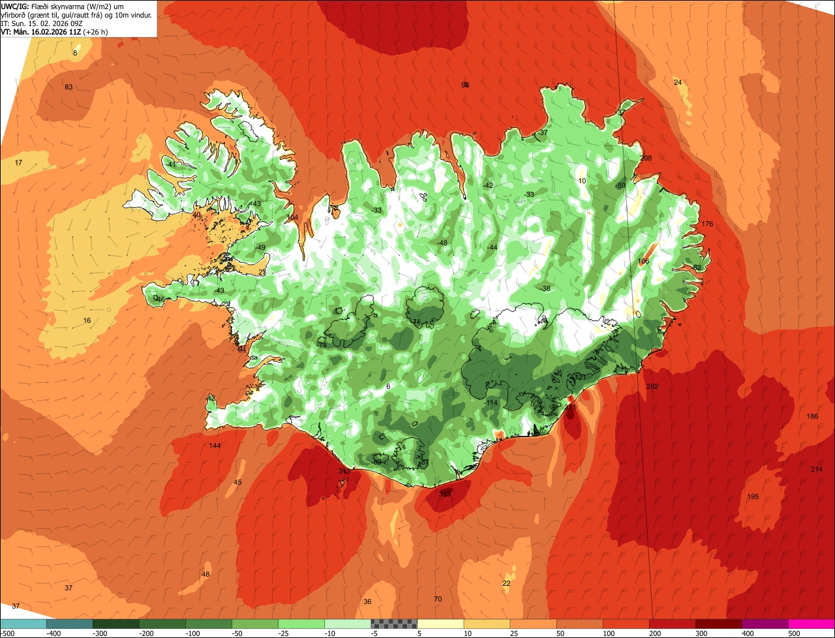This screenshot has width=835, height=638.
Task: Click the legend label '-500'
Action: [8, 633]
